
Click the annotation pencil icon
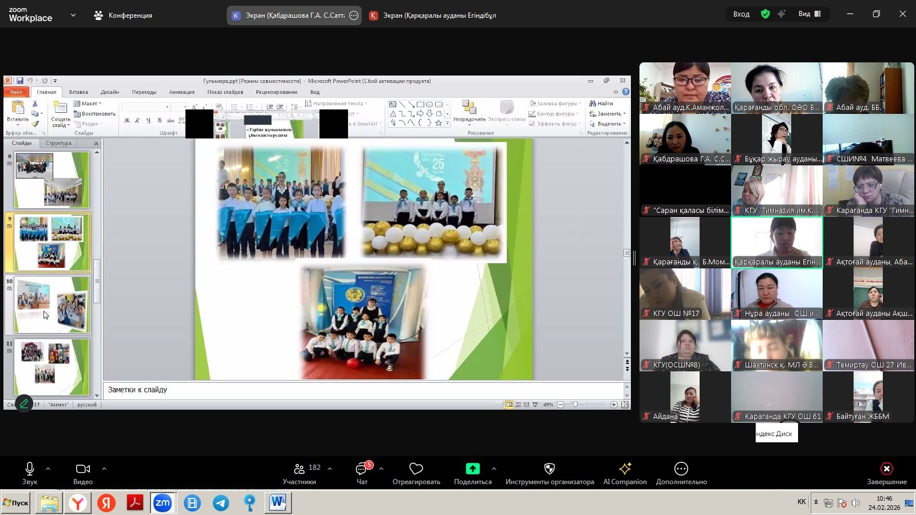[24, 403]
